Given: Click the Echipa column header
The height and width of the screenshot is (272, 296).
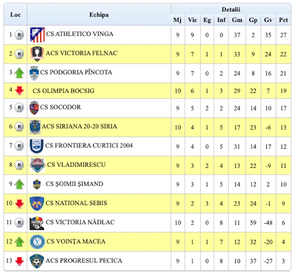Looking at the screenshot, I should (x=99, y=15).
